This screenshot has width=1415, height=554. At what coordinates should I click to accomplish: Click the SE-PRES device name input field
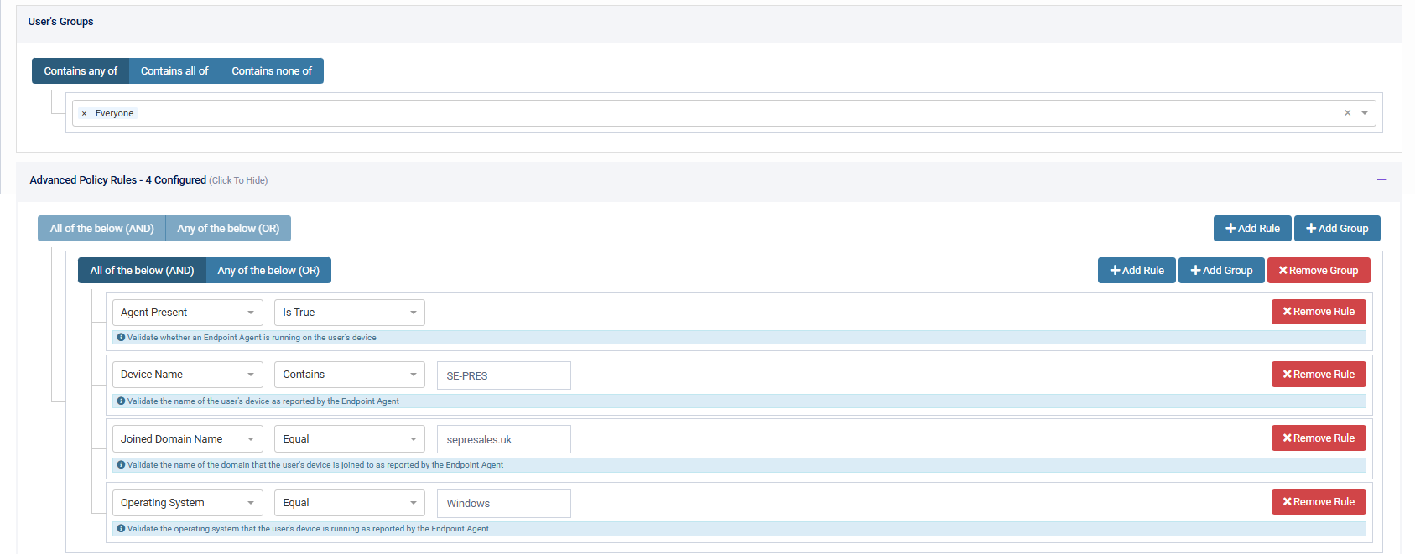coord(503,375)
